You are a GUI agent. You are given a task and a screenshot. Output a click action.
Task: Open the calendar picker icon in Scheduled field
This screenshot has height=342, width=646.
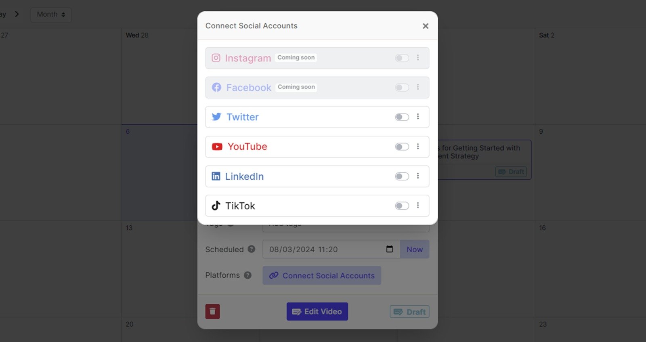click(389, 249)
